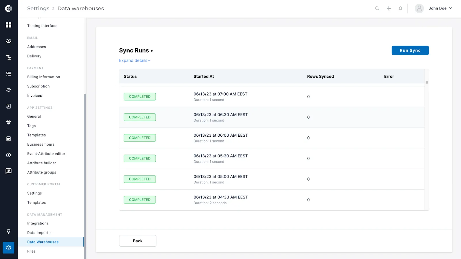Click the plus add icon

[389, 9]
